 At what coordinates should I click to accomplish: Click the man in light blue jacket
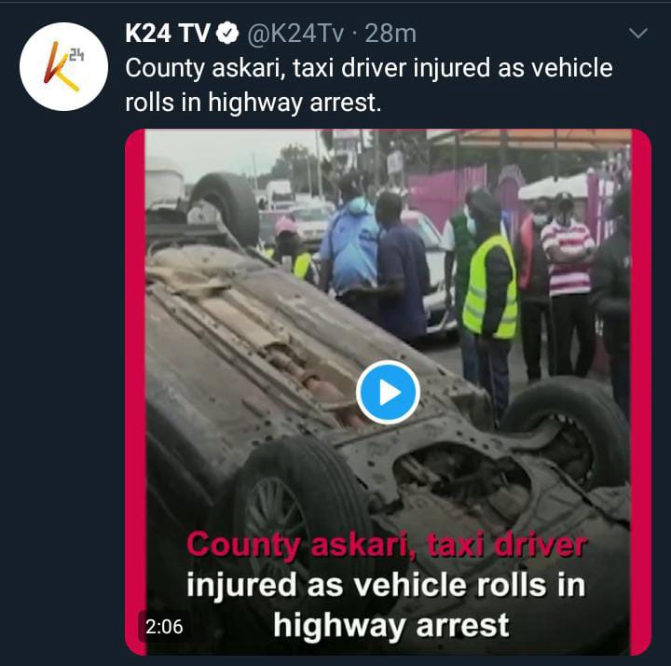pos(350,246)
